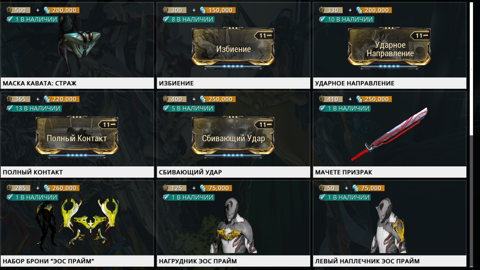Click the 13 В НАЛИЧИИ checkmark badge
This screenshot has width=480, height=270.
click(10, 109)
